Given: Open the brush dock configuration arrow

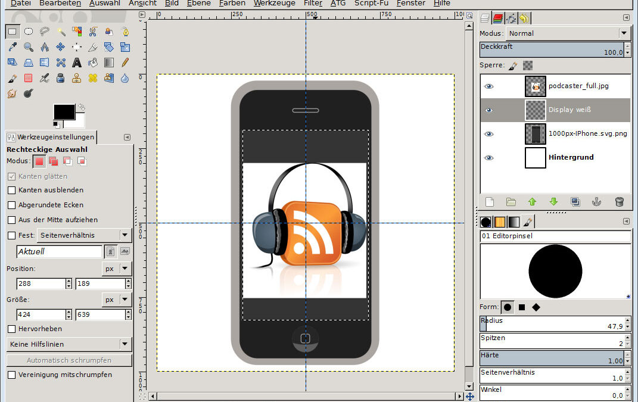Looking at the screenshot, I should point(626,222).
